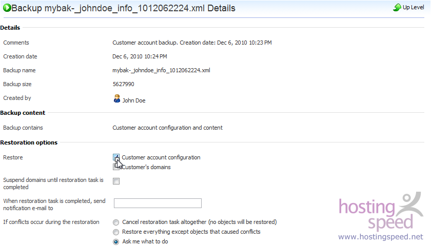Screen dimensions: 431x246
Task: Click the www.hostingspeed.net website text
Action: pyautogui.click(x=381, y=237)
